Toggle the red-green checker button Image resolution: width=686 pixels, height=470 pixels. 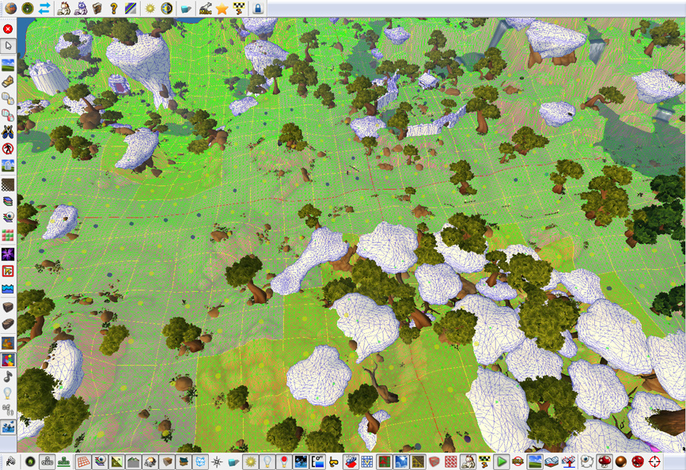[x=384, y=461]
